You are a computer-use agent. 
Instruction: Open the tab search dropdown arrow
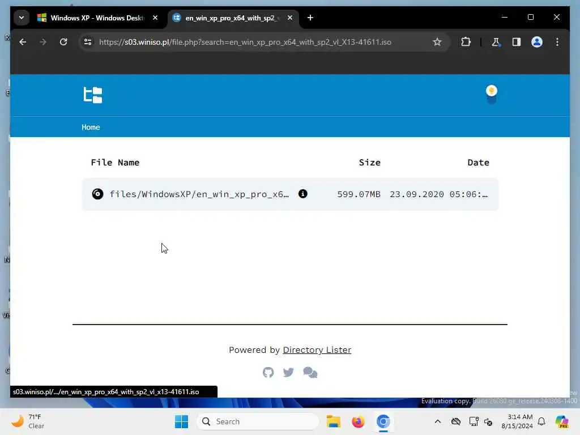point(22,18)
